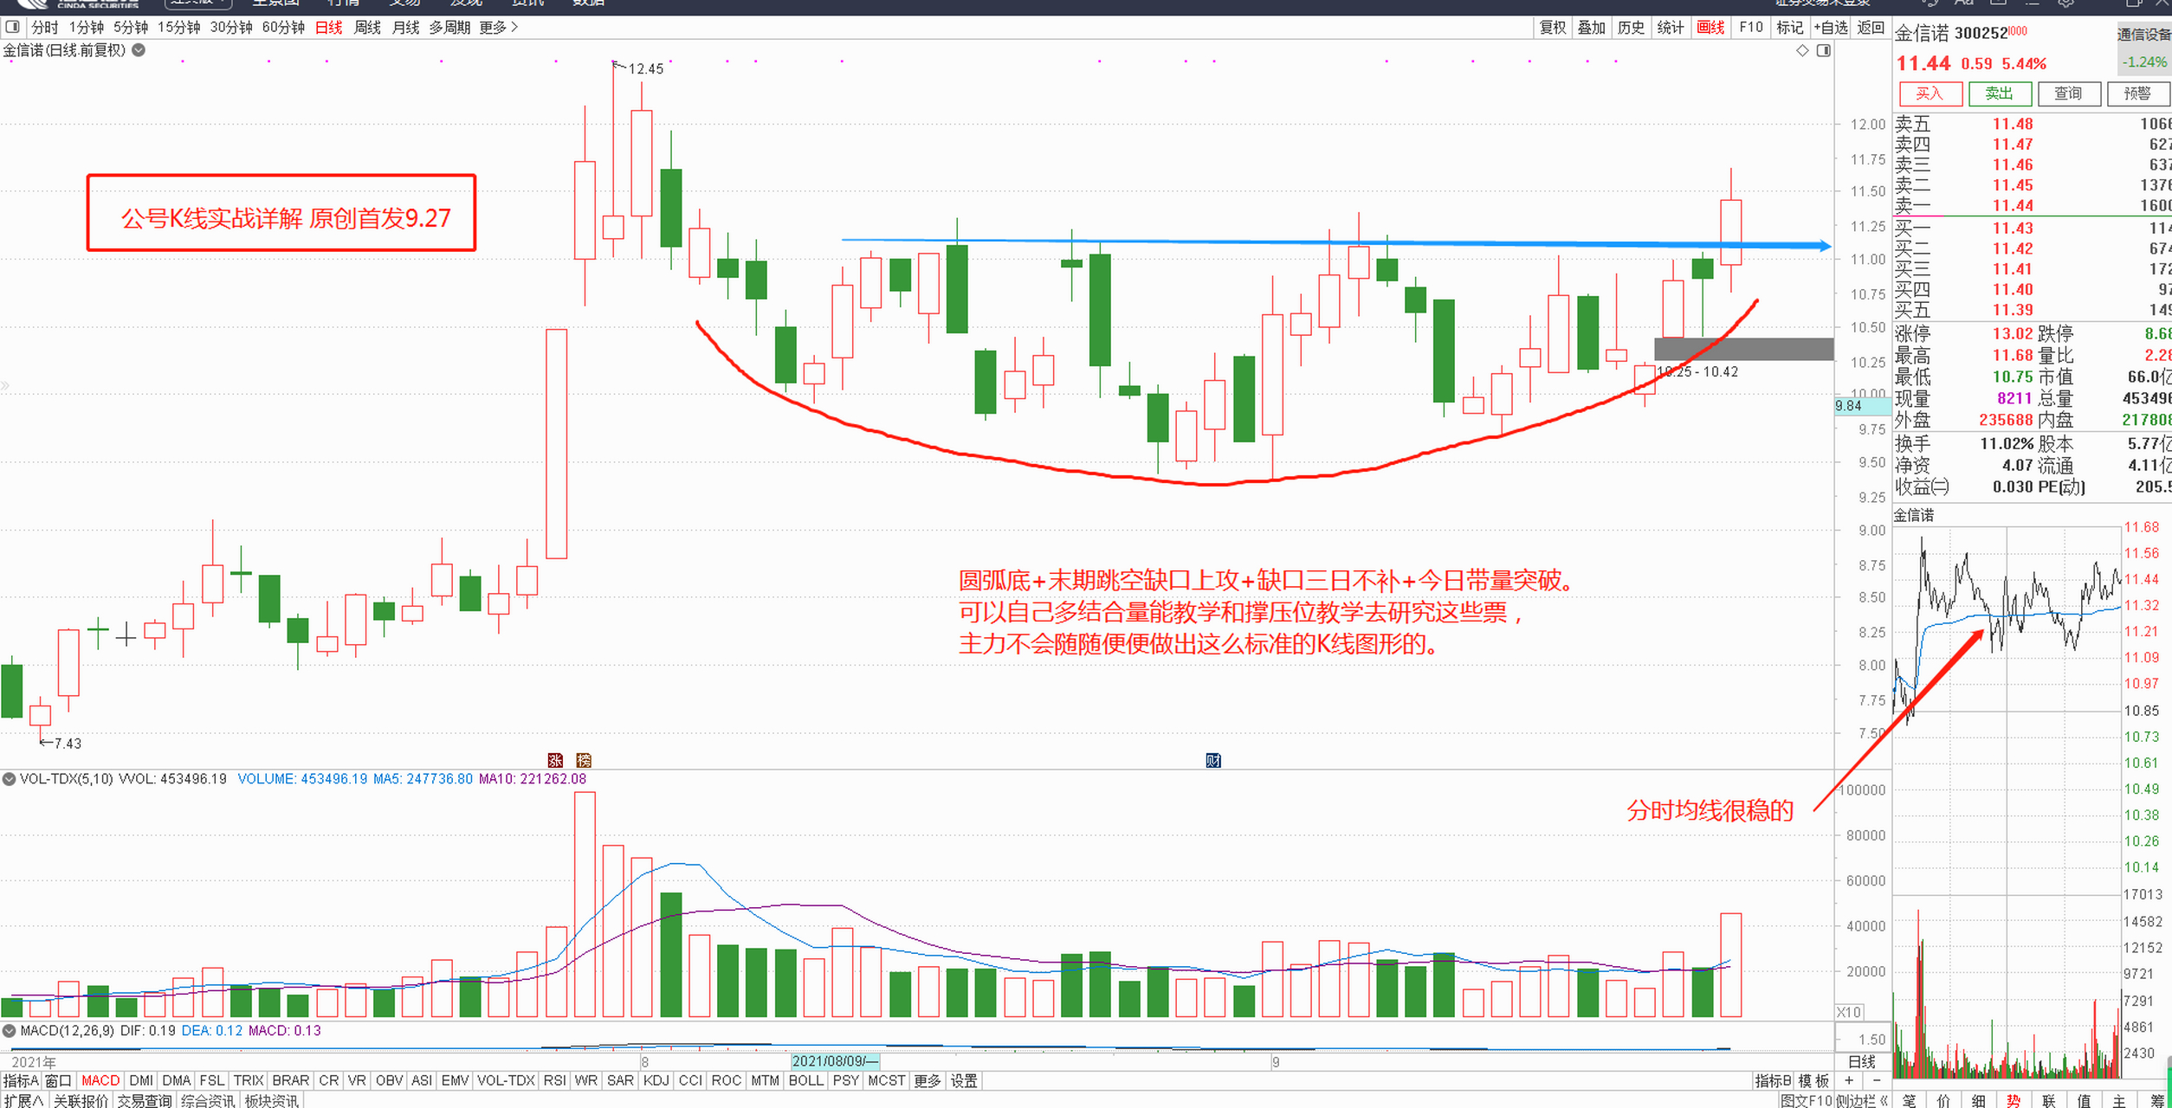Select the KDJ indicator tab
Image resolution: width=2172 pixels, height=1108 pixels.
pos(656,1080)
